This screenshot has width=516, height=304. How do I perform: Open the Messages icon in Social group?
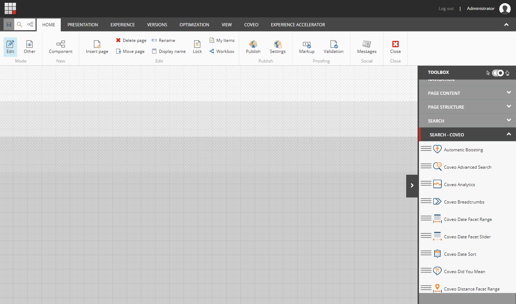point(367,46)
